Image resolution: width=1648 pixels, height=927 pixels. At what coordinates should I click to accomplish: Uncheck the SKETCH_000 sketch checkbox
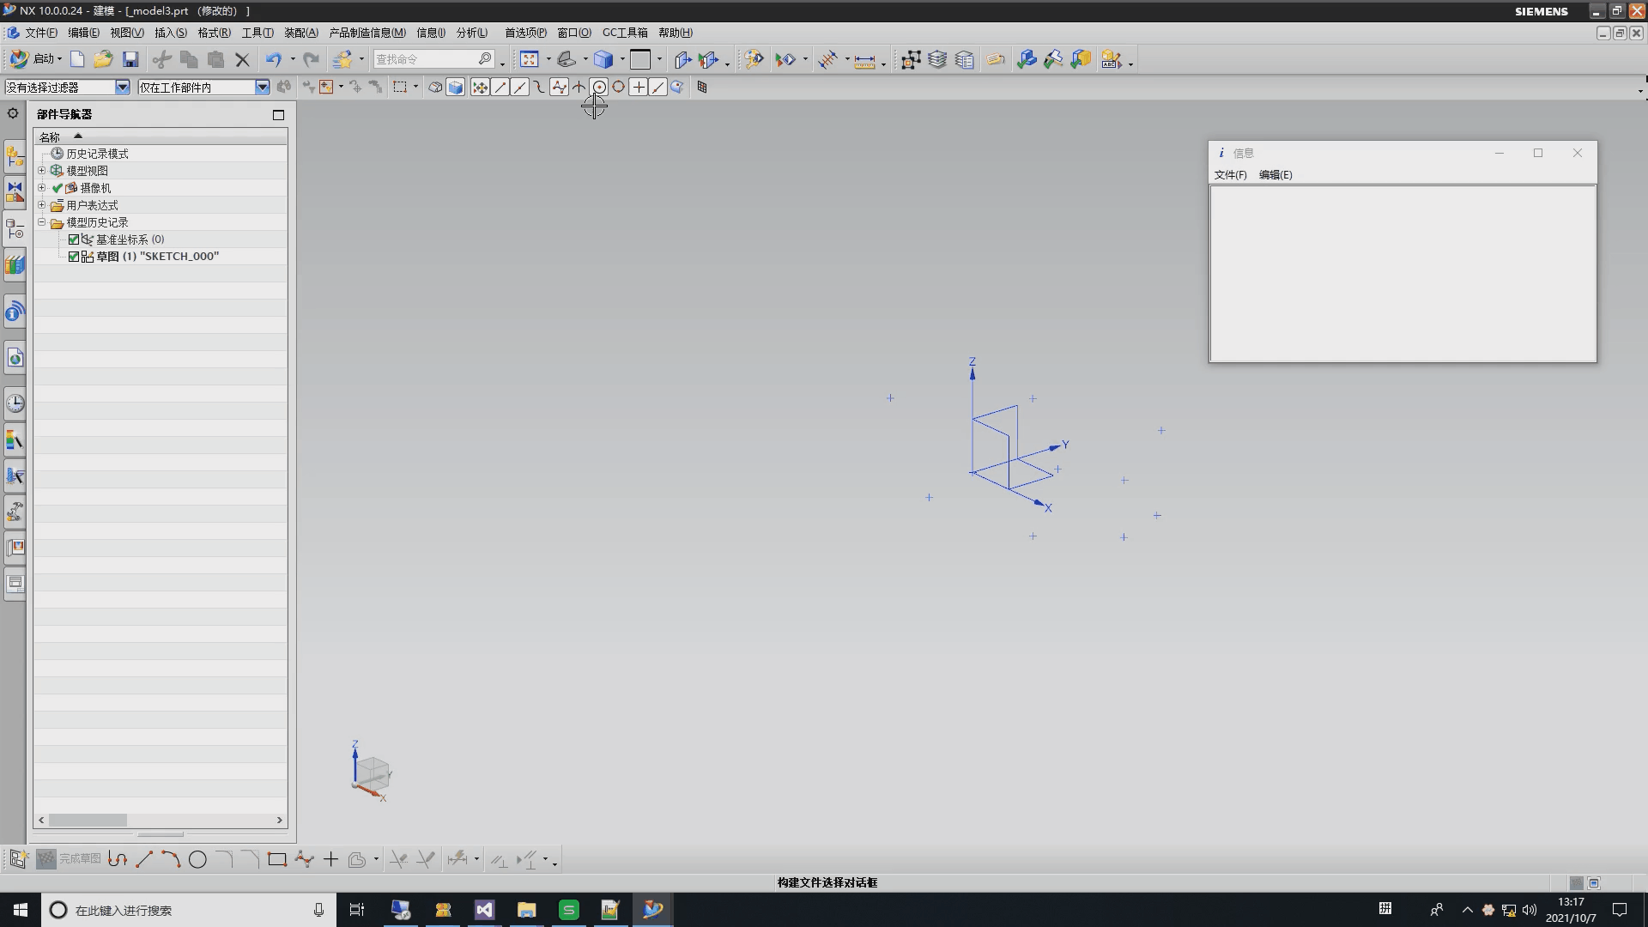click(x=74, y=257)
